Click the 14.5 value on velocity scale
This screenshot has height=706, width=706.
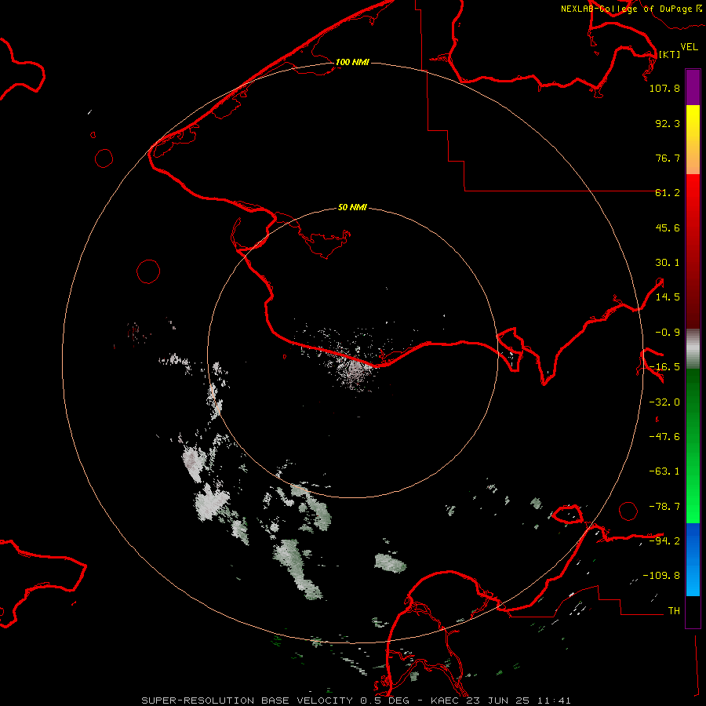pos(668,297)
